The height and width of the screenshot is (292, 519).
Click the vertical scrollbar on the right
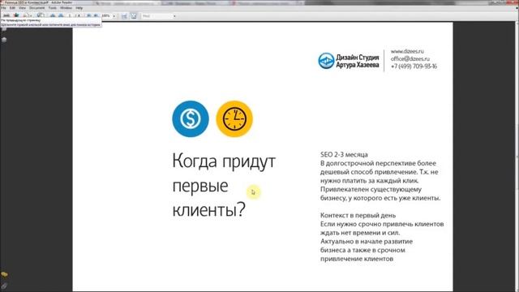517,156
